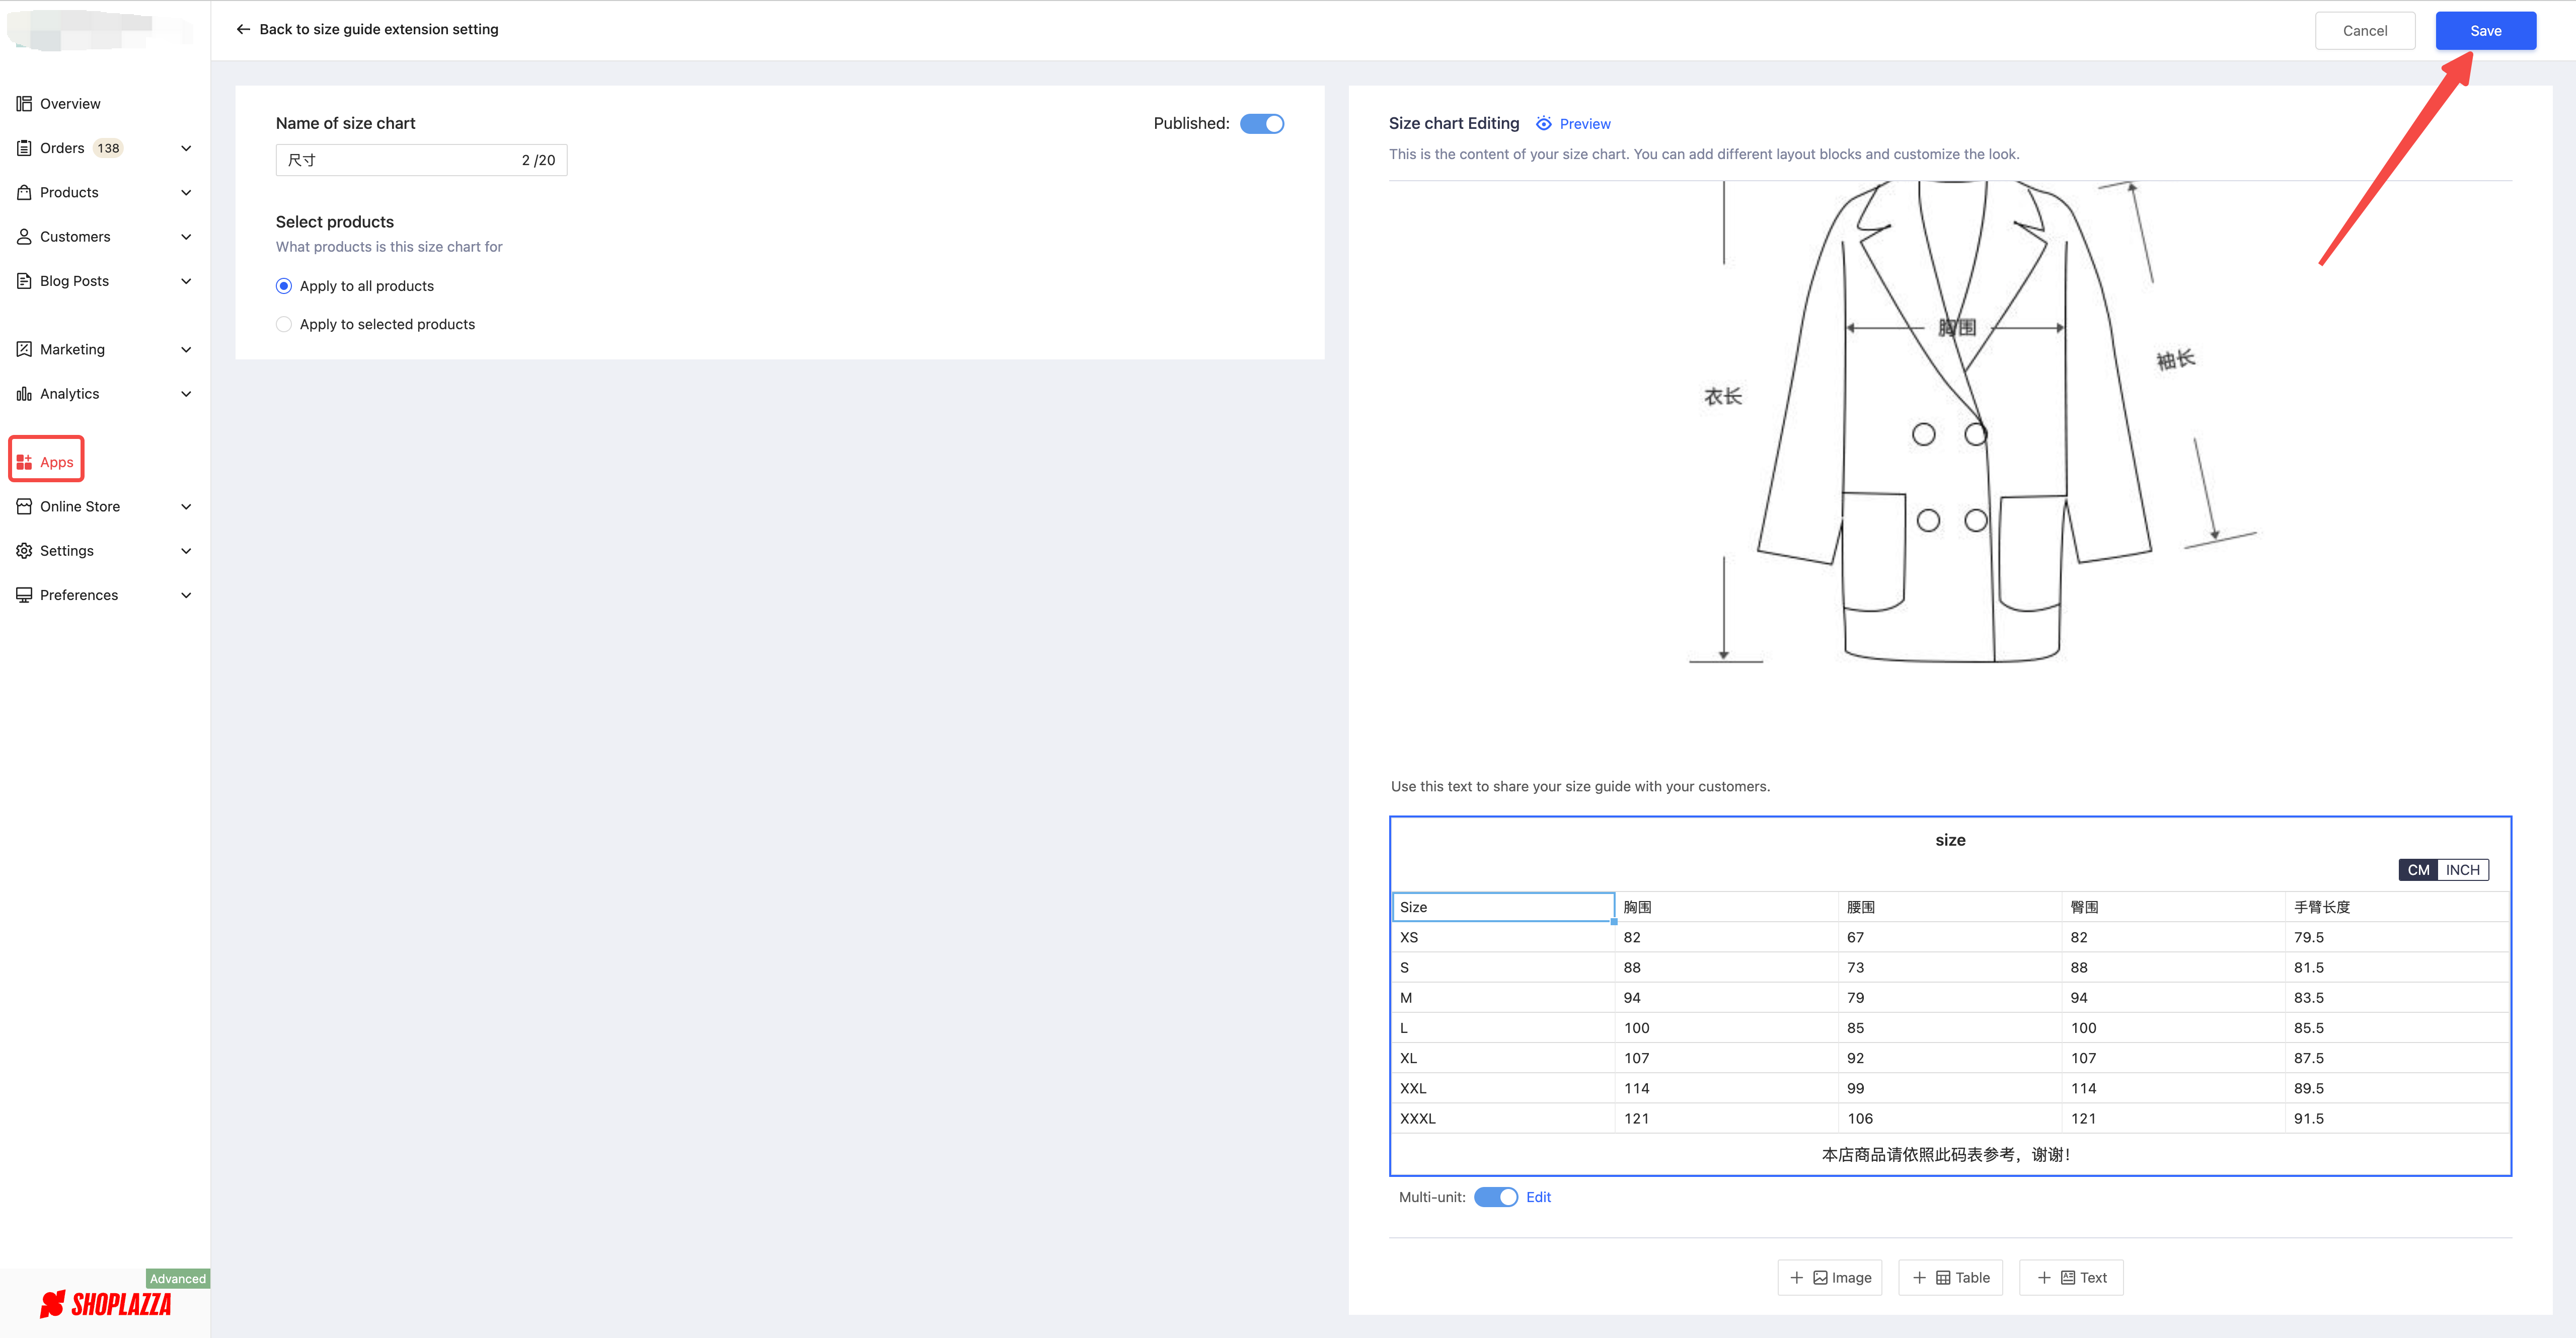Screen dimensions: 2576x1338
Task: Click the 手臂长度 column header cell
Action: [x=2398, y=907]
